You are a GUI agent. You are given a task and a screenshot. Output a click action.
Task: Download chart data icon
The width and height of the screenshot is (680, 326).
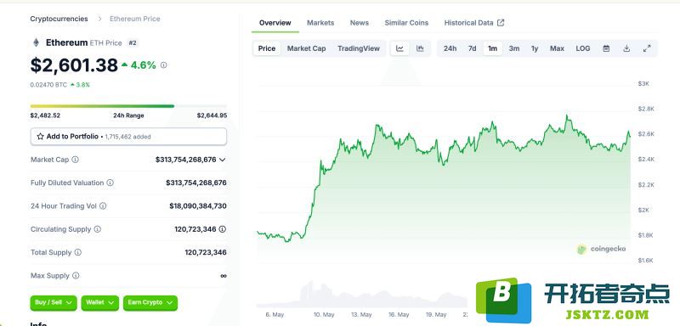tap(626, 48)
